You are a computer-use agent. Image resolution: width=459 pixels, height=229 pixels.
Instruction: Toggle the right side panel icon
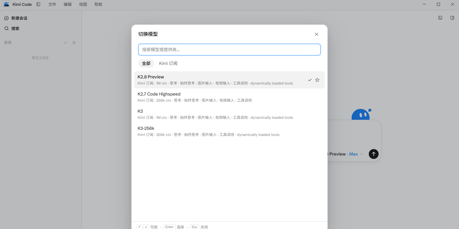point(452,18)
